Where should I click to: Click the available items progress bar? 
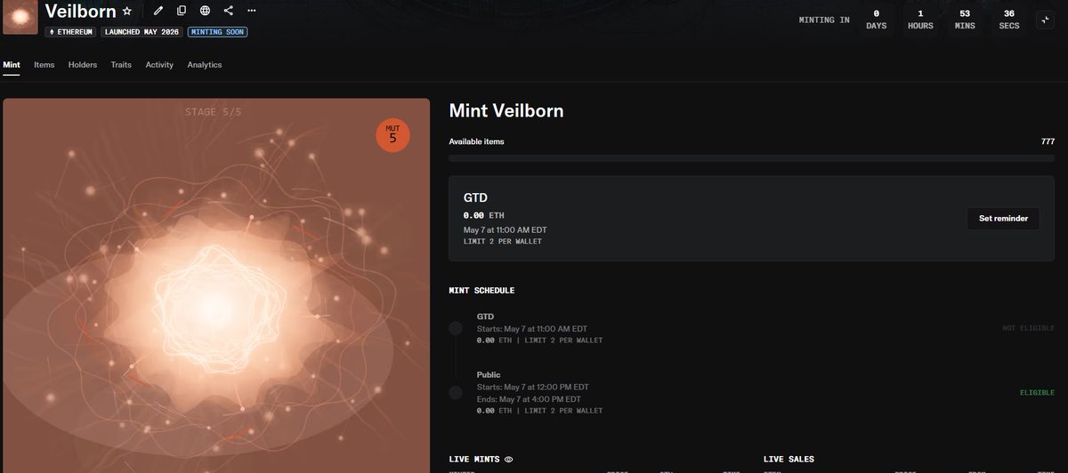[x=752, y=158]
